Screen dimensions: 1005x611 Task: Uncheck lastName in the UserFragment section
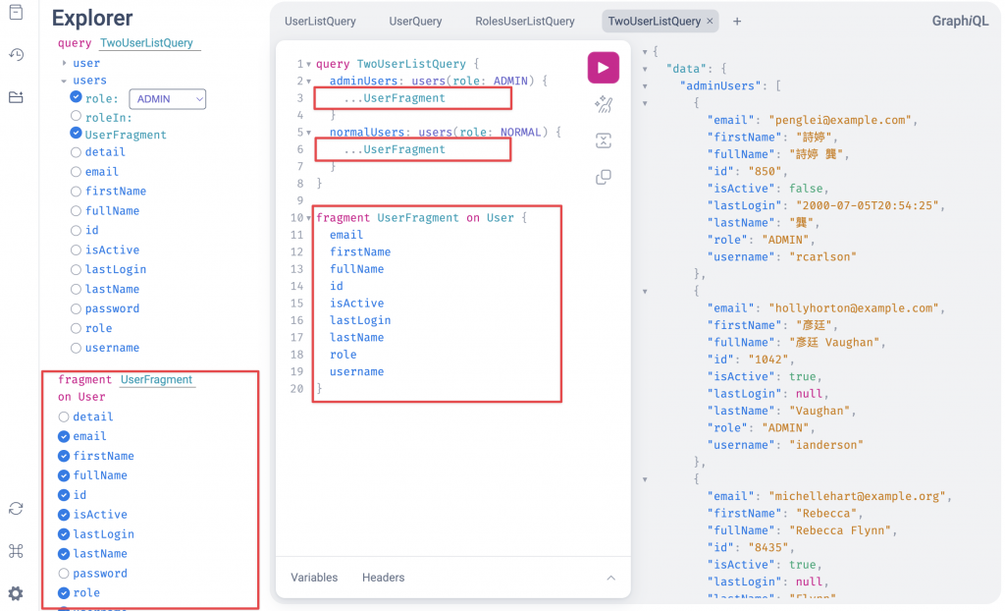click(64, 554)
